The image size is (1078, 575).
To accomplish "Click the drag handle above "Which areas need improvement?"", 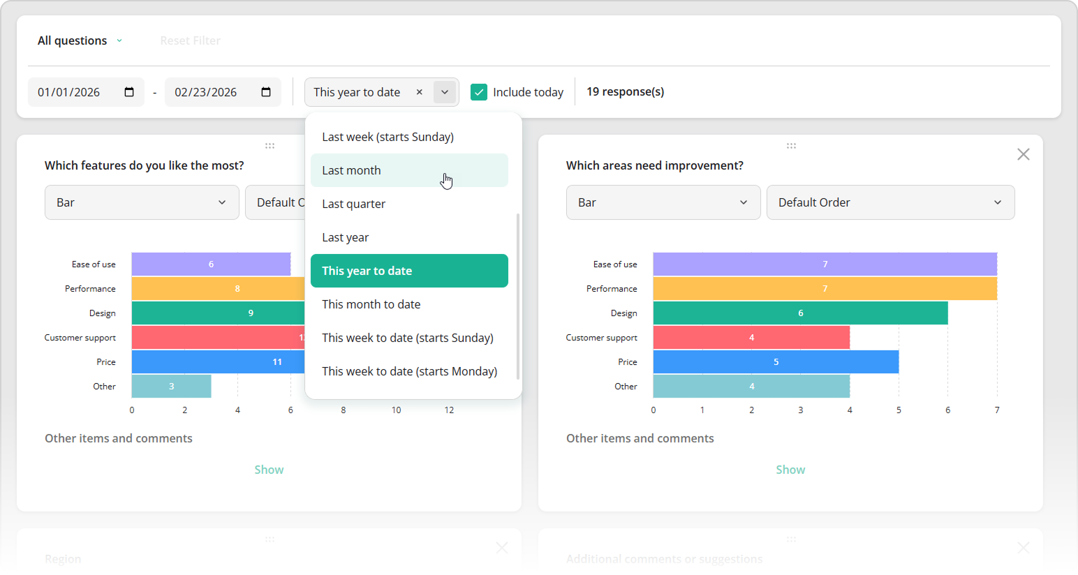I will click(x=791, y=145).
